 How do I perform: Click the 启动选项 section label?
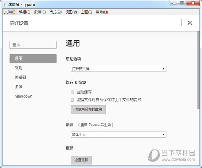[73, 59]
